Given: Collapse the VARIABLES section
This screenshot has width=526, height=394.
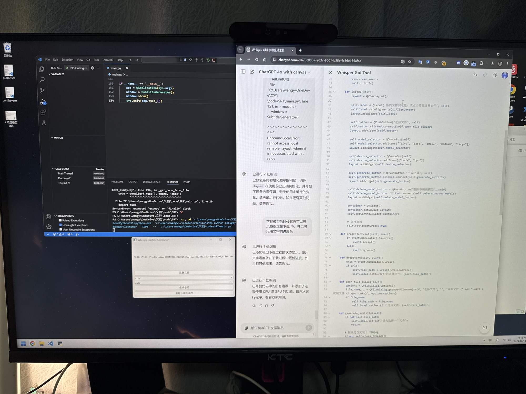Looking at the screenshot, I should pyautogui.click(x=49, y=74).
